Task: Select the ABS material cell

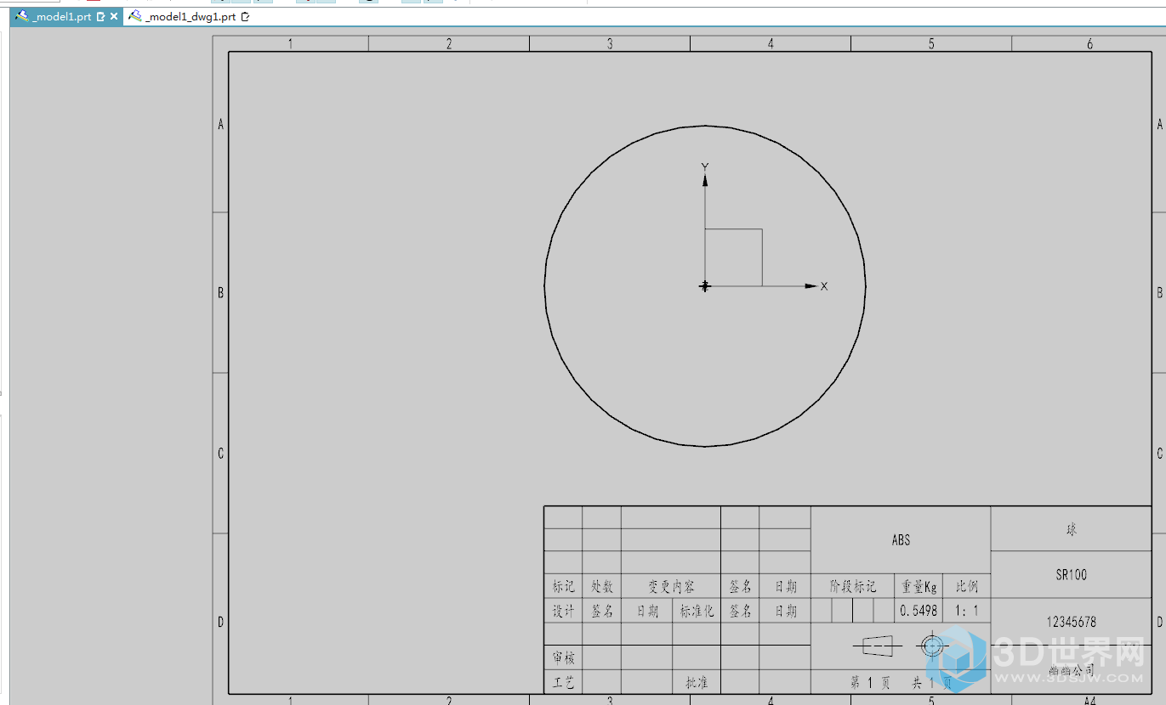Action: coord(901,539)
